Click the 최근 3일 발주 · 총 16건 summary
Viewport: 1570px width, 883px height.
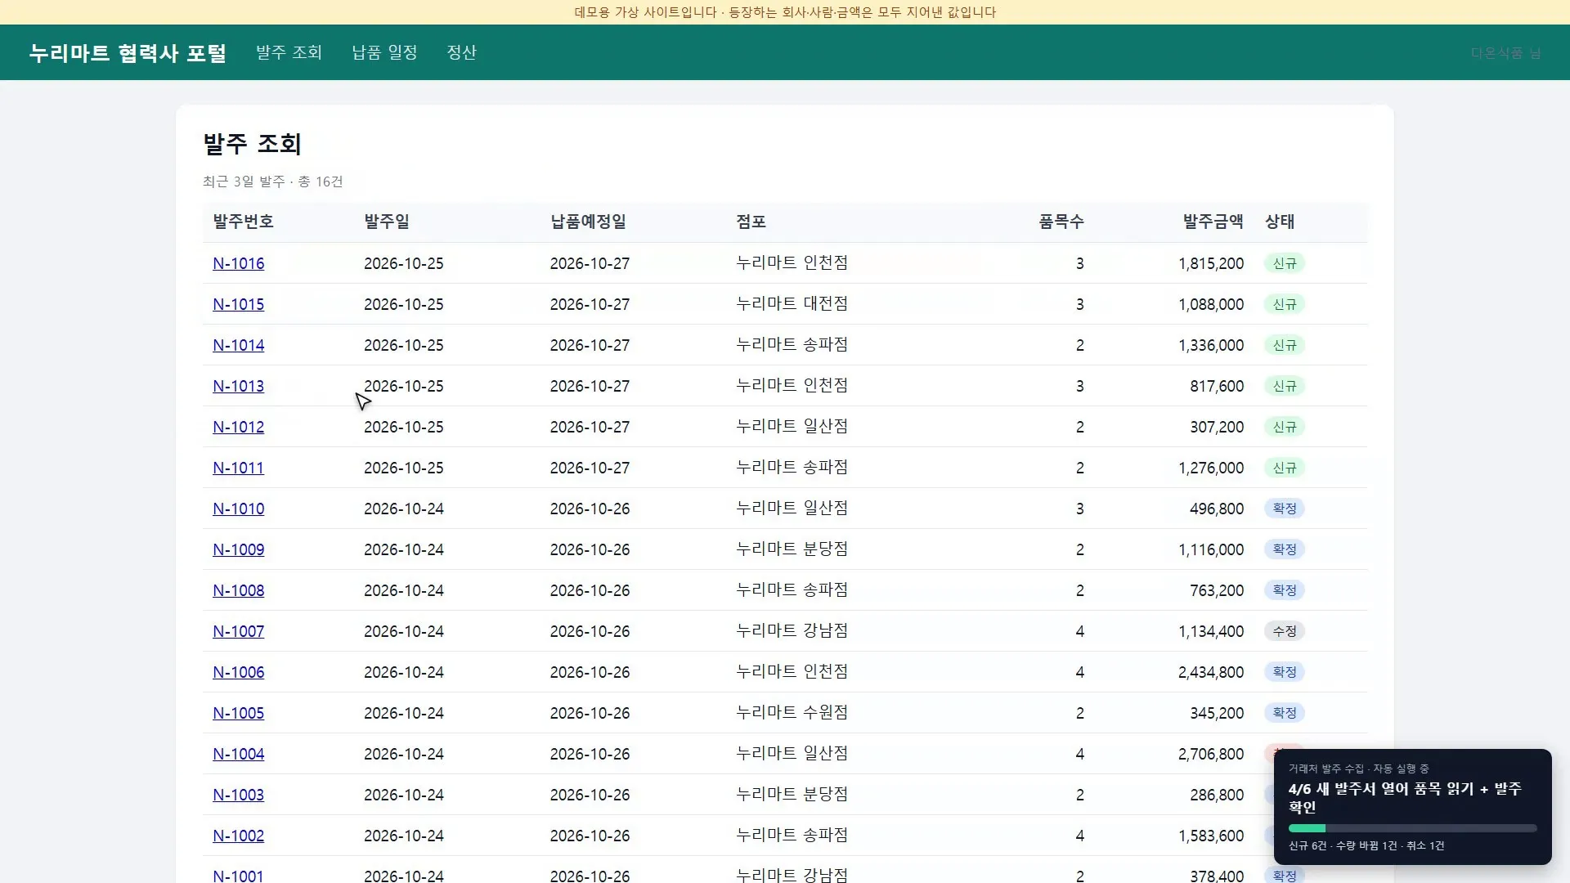point(273,182)
